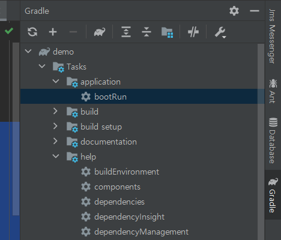Collapse all nodes in Gradle tree
Image resolution: width=281 pixels, height=240 pixels.
pos(147,32)
